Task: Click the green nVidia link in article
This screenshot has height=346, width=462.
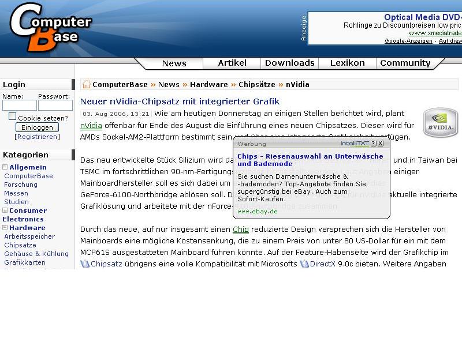Action: 91,126
